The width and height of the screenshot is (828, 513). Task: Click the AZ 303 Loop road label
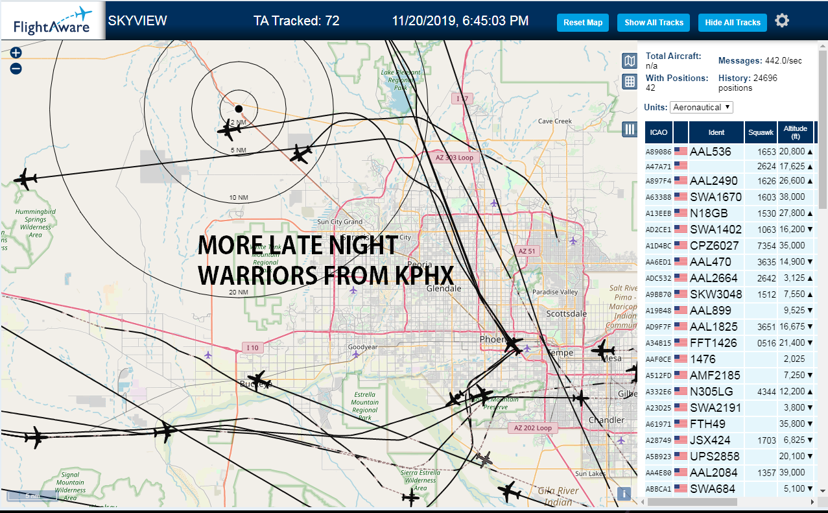(x=454, y=158)
